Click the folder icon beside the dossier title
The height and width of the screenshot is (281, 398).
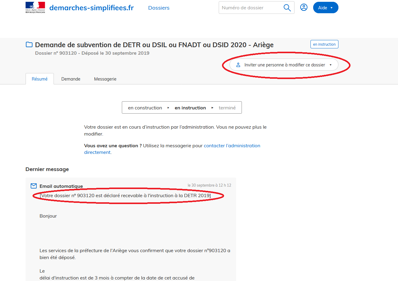pyautogui.click(x=29, y=44)
